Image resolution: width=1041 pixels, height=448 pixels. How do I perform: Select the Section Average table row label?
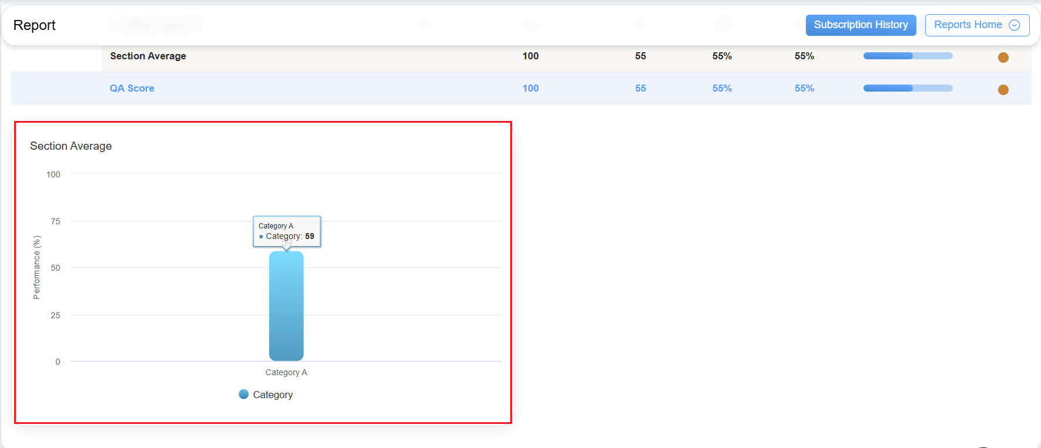click(148, 56)
